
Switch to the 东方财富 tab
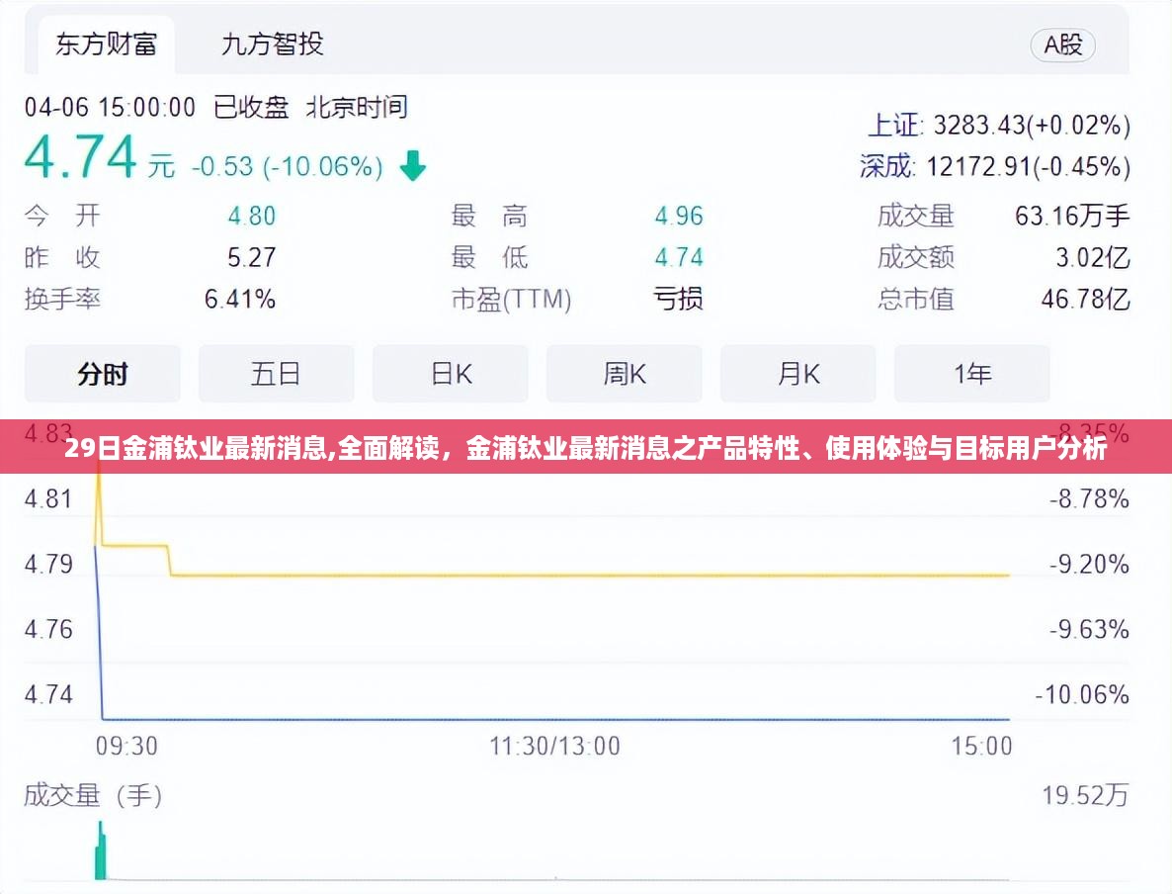pos(106,45)
